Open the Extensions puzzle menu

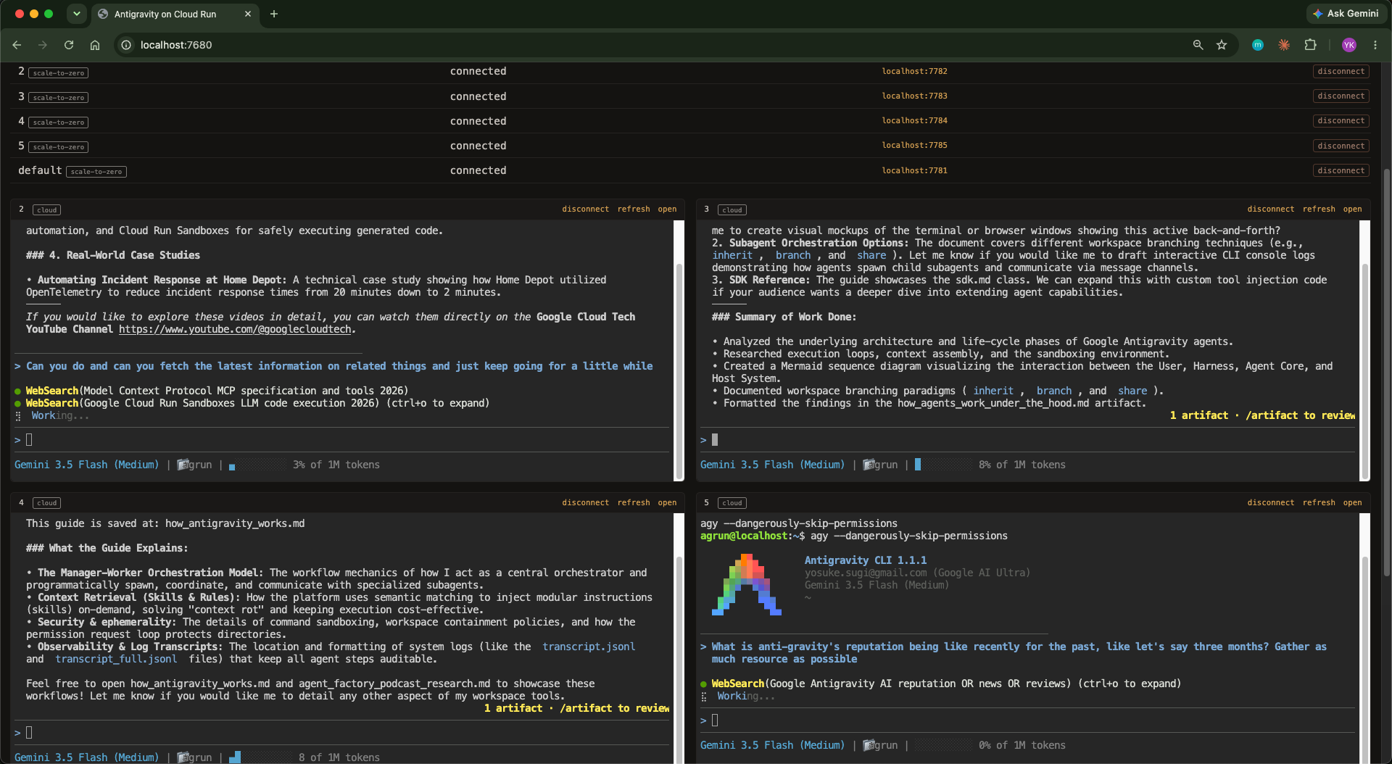point(1310,45)
